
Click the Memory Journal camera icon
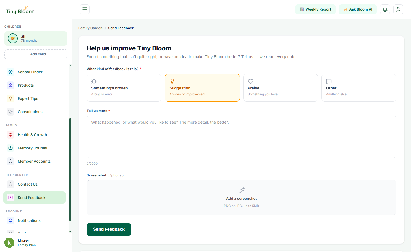[x=11, y=148]
